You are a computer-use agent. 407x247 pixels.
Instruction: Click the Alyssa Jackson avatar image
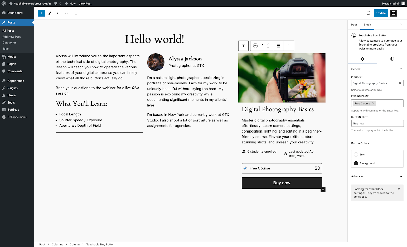pyautogui.click(x=156, y=62)
